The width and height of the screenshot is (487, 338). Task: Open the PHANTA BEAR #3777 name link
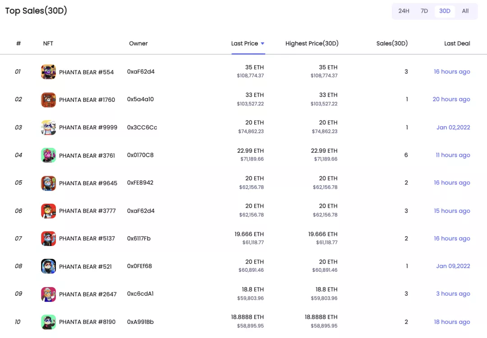click(87, 211)
